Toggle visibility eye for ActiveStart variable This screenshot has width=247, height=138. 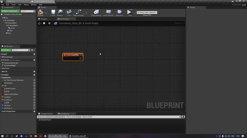coord(34,83)
